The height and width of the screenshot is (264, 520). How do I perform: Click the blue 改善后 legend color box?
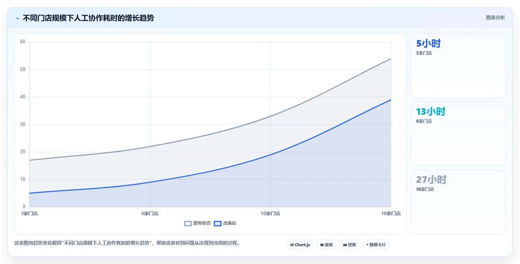[x=217, y=223]
